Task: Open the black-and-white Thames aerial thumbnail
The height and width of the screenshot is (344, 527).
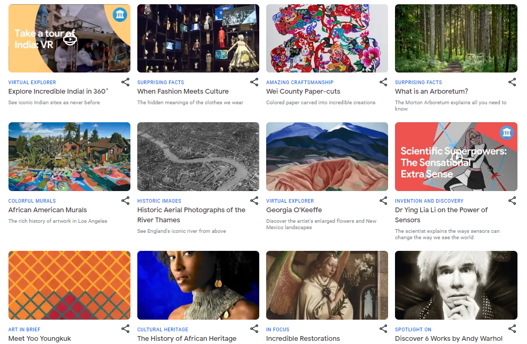Action: click(198, 157)
